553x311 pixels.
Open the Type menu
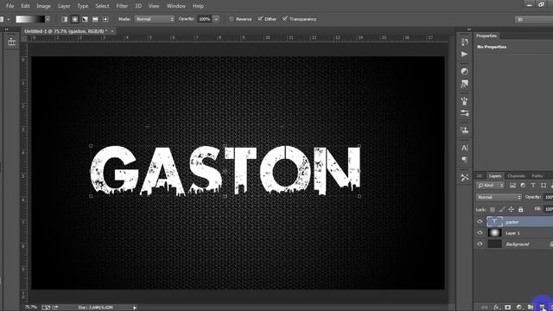83,6
